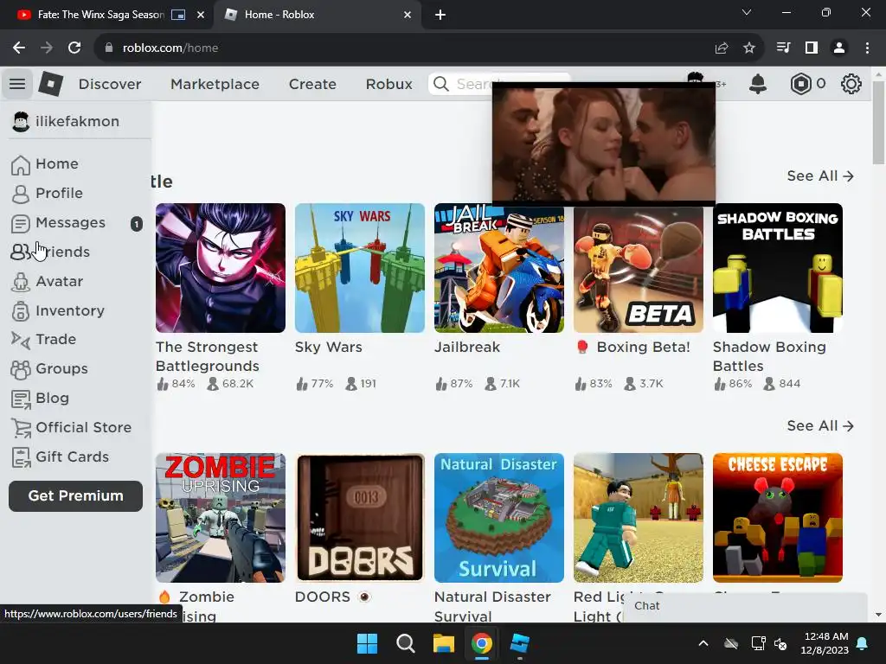The height and width of the screenshot is (664, 886).
Task: Open Trade in sidebar
Action: click(43, 339)
